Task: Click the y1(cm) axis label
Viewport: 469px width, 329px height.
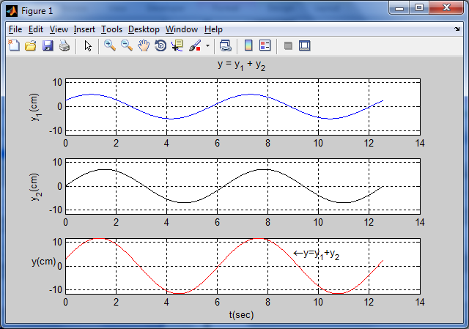Action: (35, 107)
